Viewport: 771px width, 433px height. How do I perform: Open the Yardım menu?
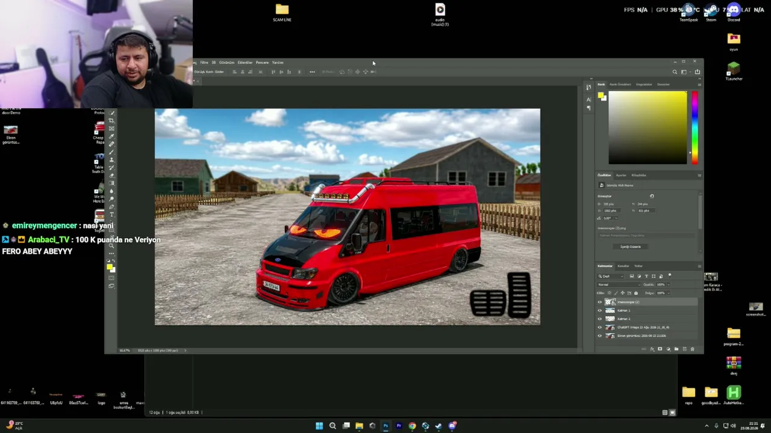tap(278, 63)
